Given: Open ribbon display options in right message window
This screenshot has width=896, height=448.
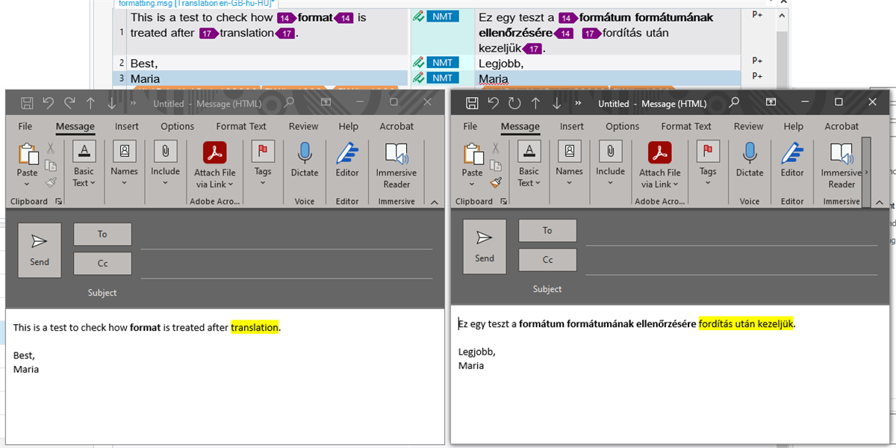Looking at the screenshot, I should [772, 102].
